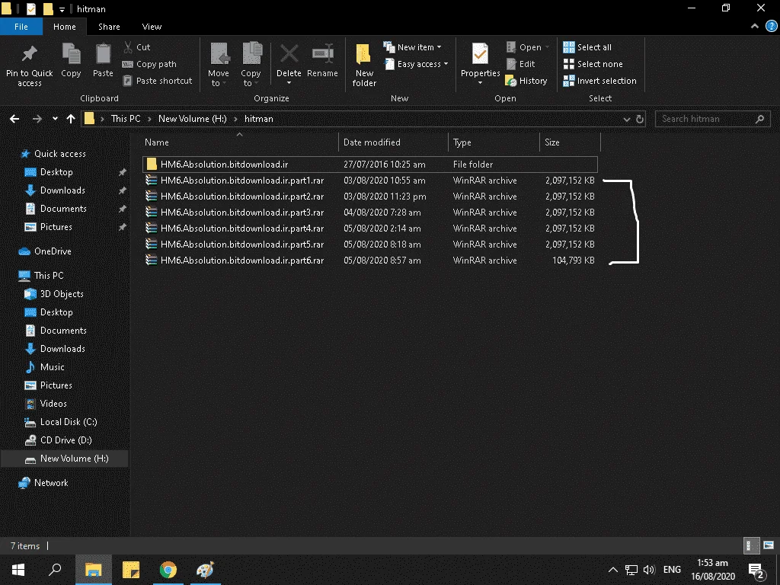Click the Paste clipboard icon
The image size is (780, 585).
103,54
